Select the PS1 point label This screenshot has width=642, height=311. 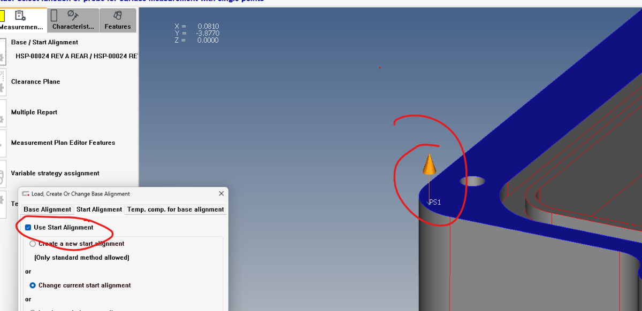pyautogui.click(x=434, y=203)
